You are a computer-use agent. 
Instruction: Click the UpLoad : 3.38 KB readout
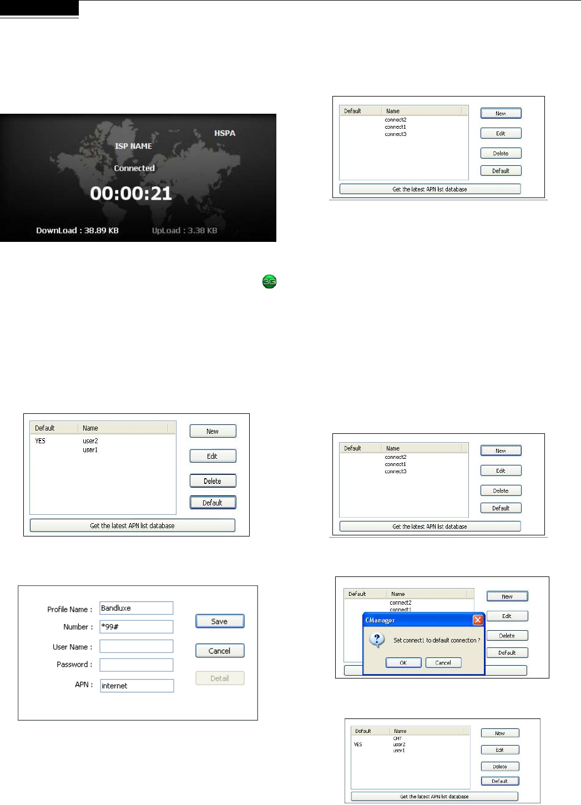(185, 230)
